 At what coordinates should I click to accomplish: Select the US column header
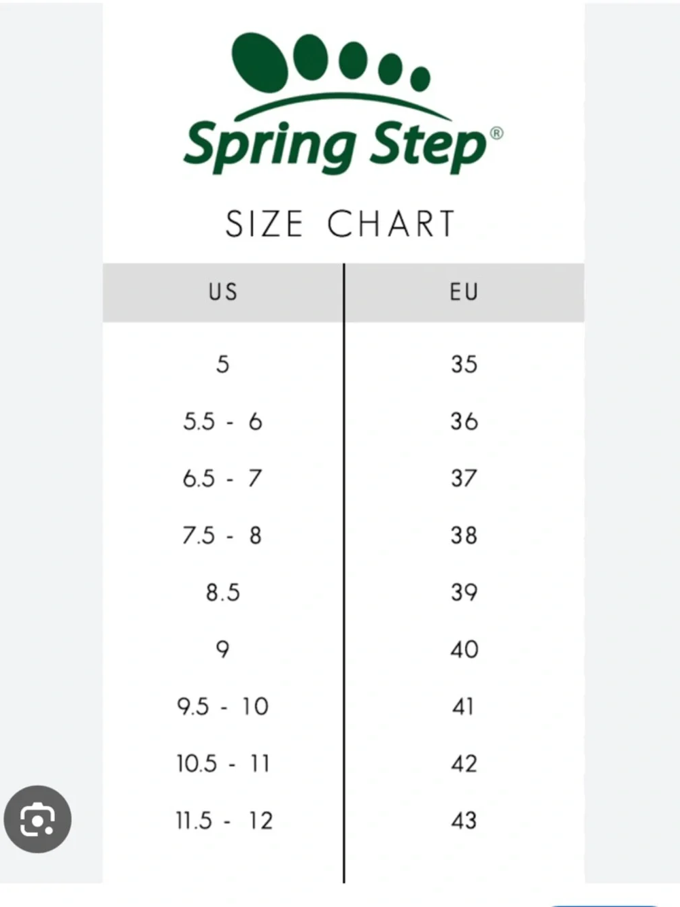click(223, 293)
